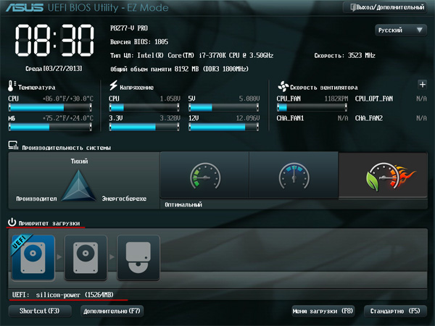Open Меню загрузки (F8) boot menu
The image size is (435, 326).
click(323, 311)
